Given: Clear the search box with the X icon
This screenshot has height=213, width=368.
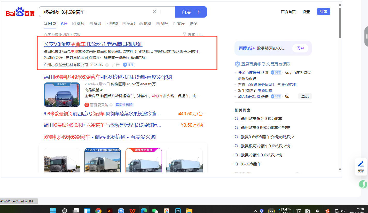Looking at the screenshot, I should coord(155,12).
